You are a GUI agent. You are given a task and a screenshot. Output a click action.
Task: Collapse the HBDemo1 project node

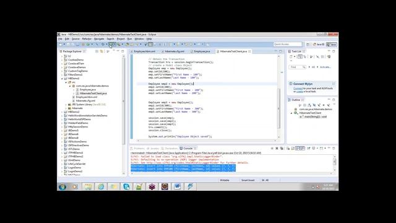(62, 79)
